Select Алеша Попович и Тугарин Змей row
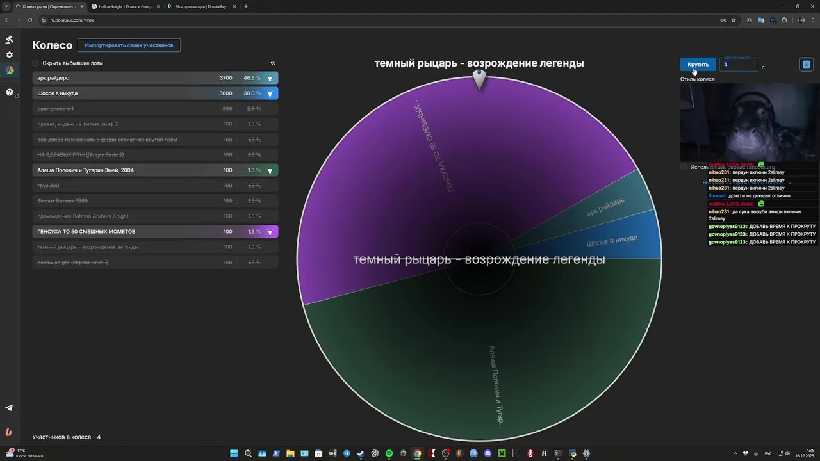Image resolution: width=820 pixels, height=461 pixels. 156,170
